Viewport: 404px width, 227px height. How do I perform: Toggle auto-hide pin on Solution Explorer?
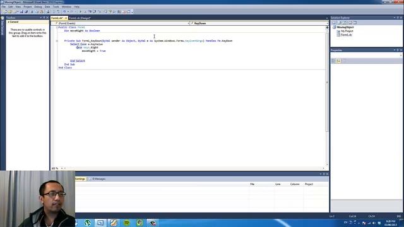pos(398,18)
